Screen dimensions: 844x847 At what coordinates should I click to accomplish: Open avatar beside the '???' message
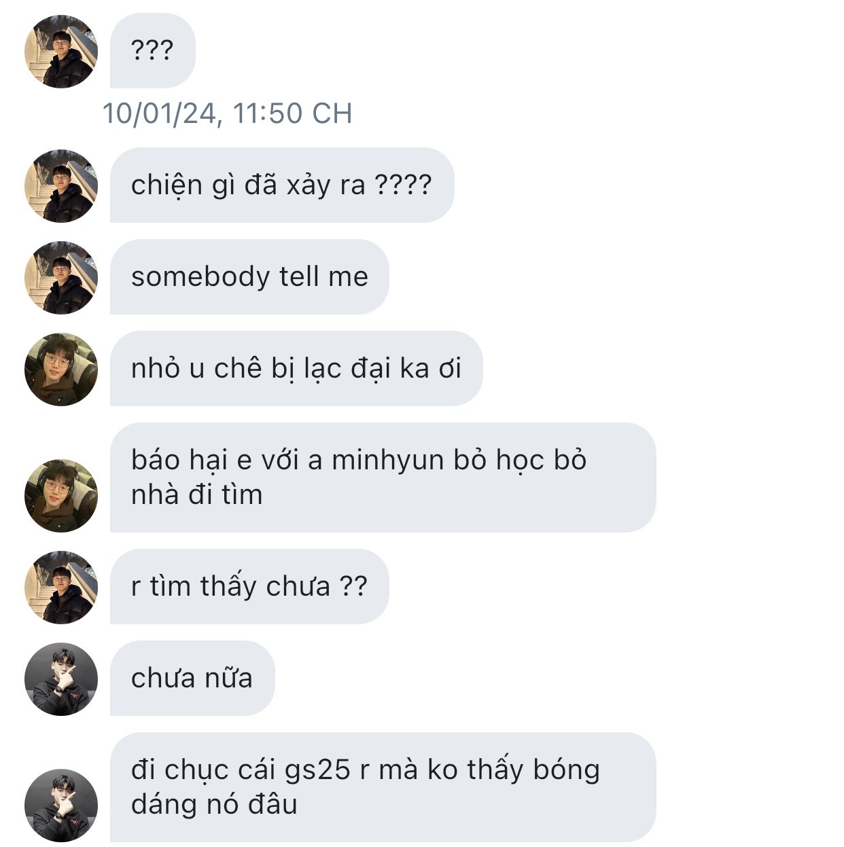click(61, 52)
